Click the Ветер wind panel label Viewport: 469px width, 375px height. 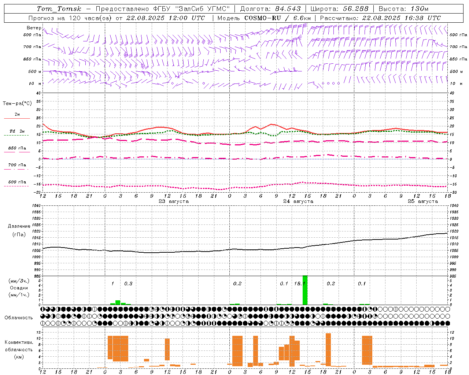(34, 28)
